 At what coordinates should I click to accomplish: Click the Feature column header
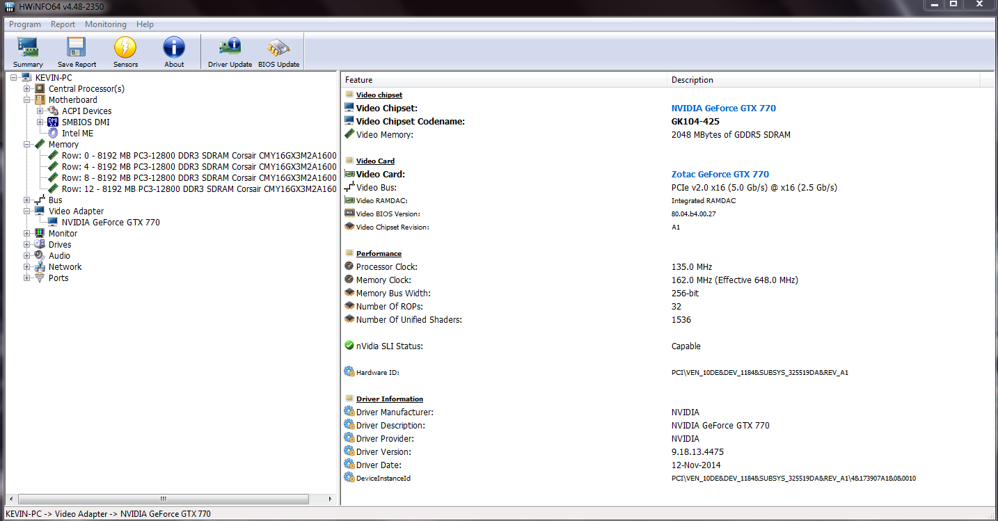[503, 80]
